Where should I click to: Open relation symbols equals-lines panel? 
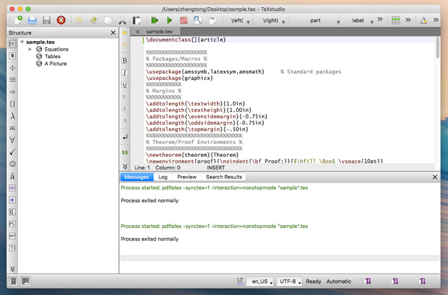pos(12,80)
